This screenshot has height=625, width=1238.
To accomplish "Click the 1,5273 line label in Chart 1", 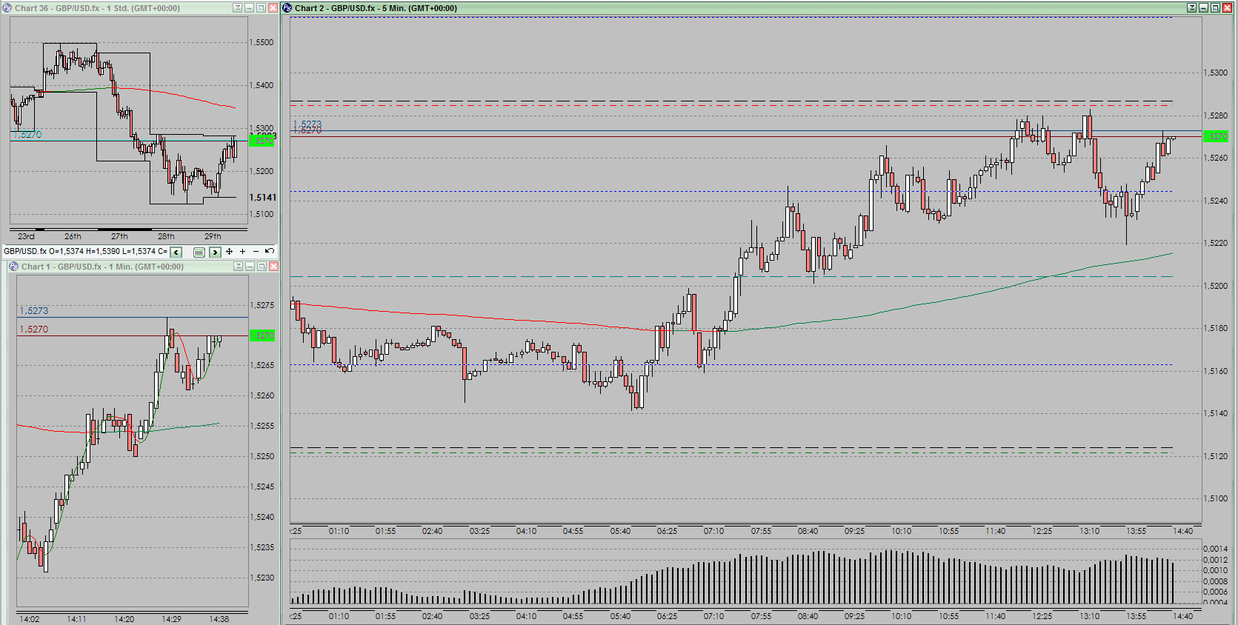I will 34,311.
